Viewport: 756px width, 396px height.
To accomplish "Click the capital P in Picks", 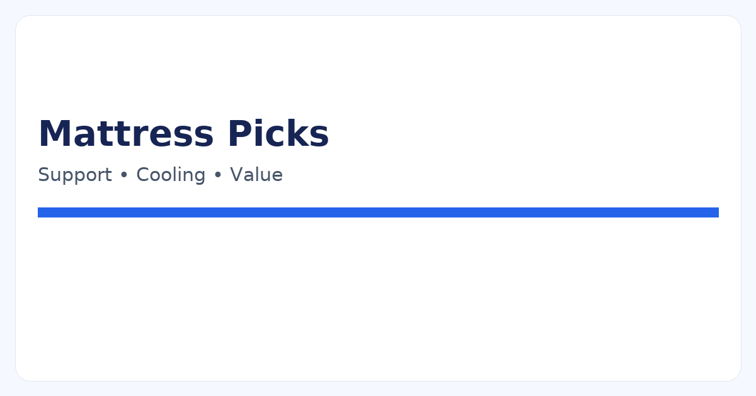I will tap(238, 134).
